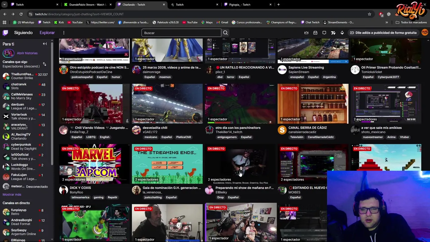Open cyberpunkok channel in sidebar
This screenshot has height=242, width=430.
pos(26,147)
